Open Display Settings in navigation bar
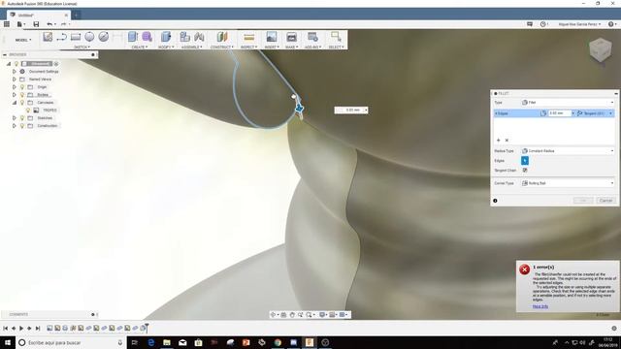This screenshot has width=621, height=349. pyautogui.click(x=323, y=314)
